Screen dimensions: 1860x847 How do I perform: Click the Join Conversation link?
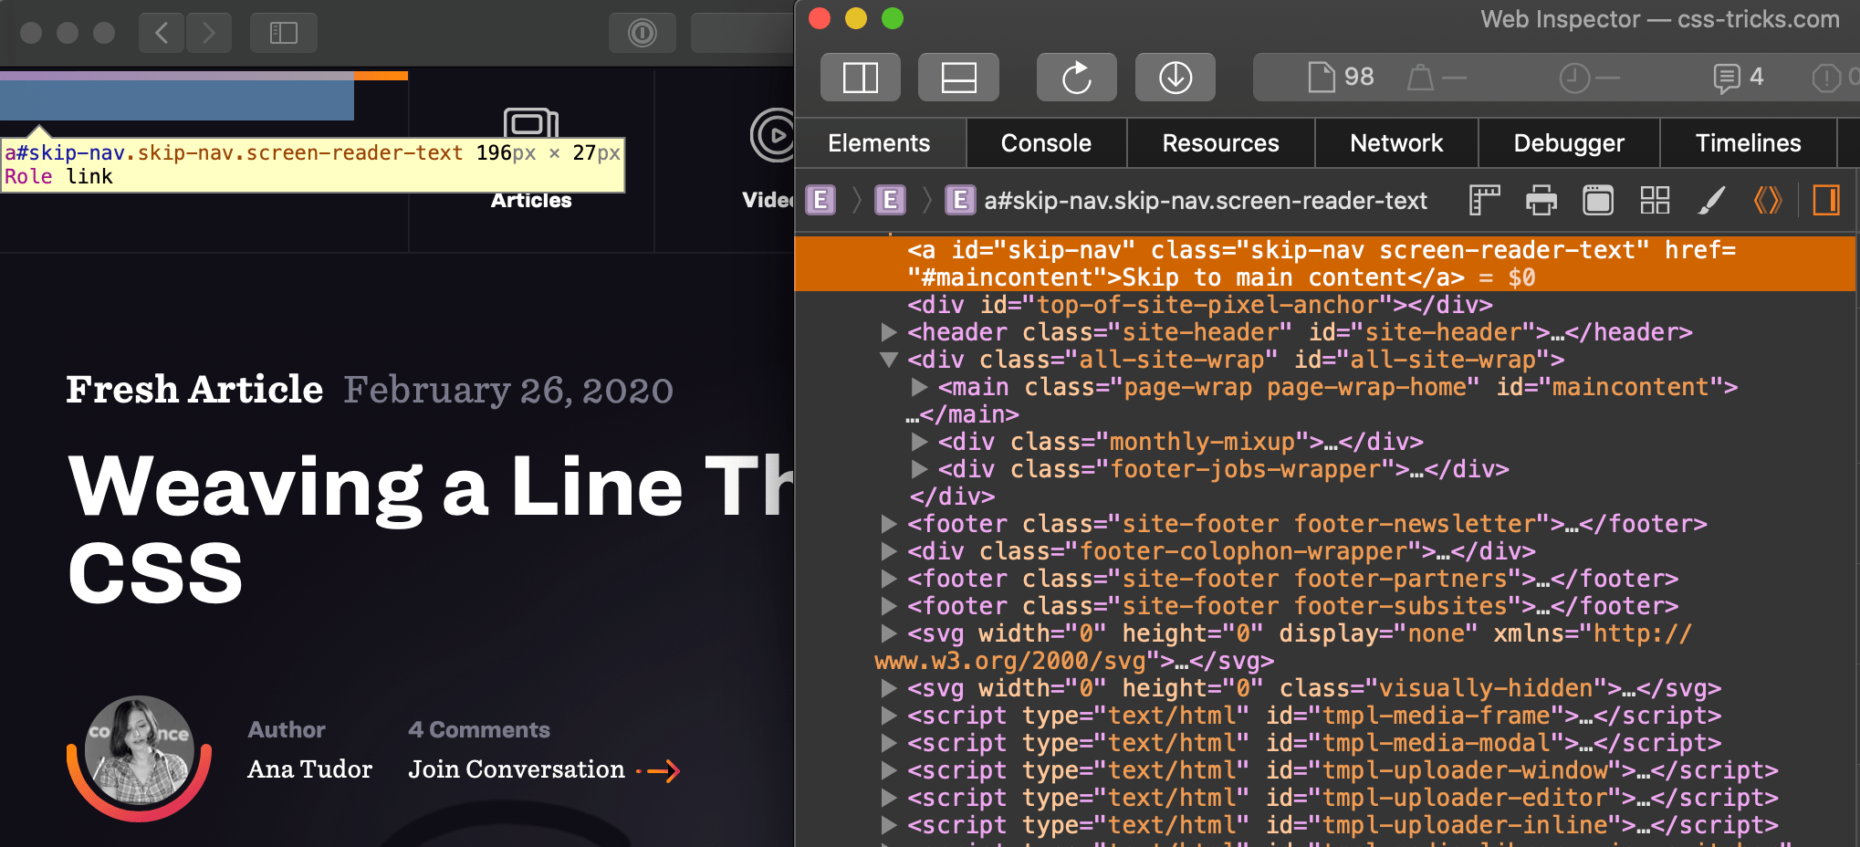[x=517, y=769]
